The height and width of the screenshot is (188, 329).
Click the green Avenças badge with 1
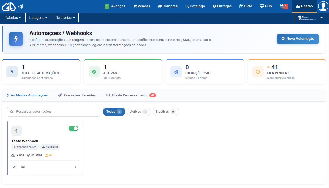click(x=107, y=6)
